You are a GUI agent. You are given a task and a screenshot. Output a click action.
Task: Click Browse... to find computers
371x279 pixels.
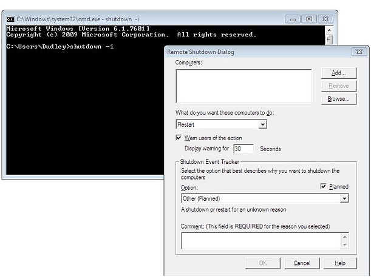coord(339,99)
